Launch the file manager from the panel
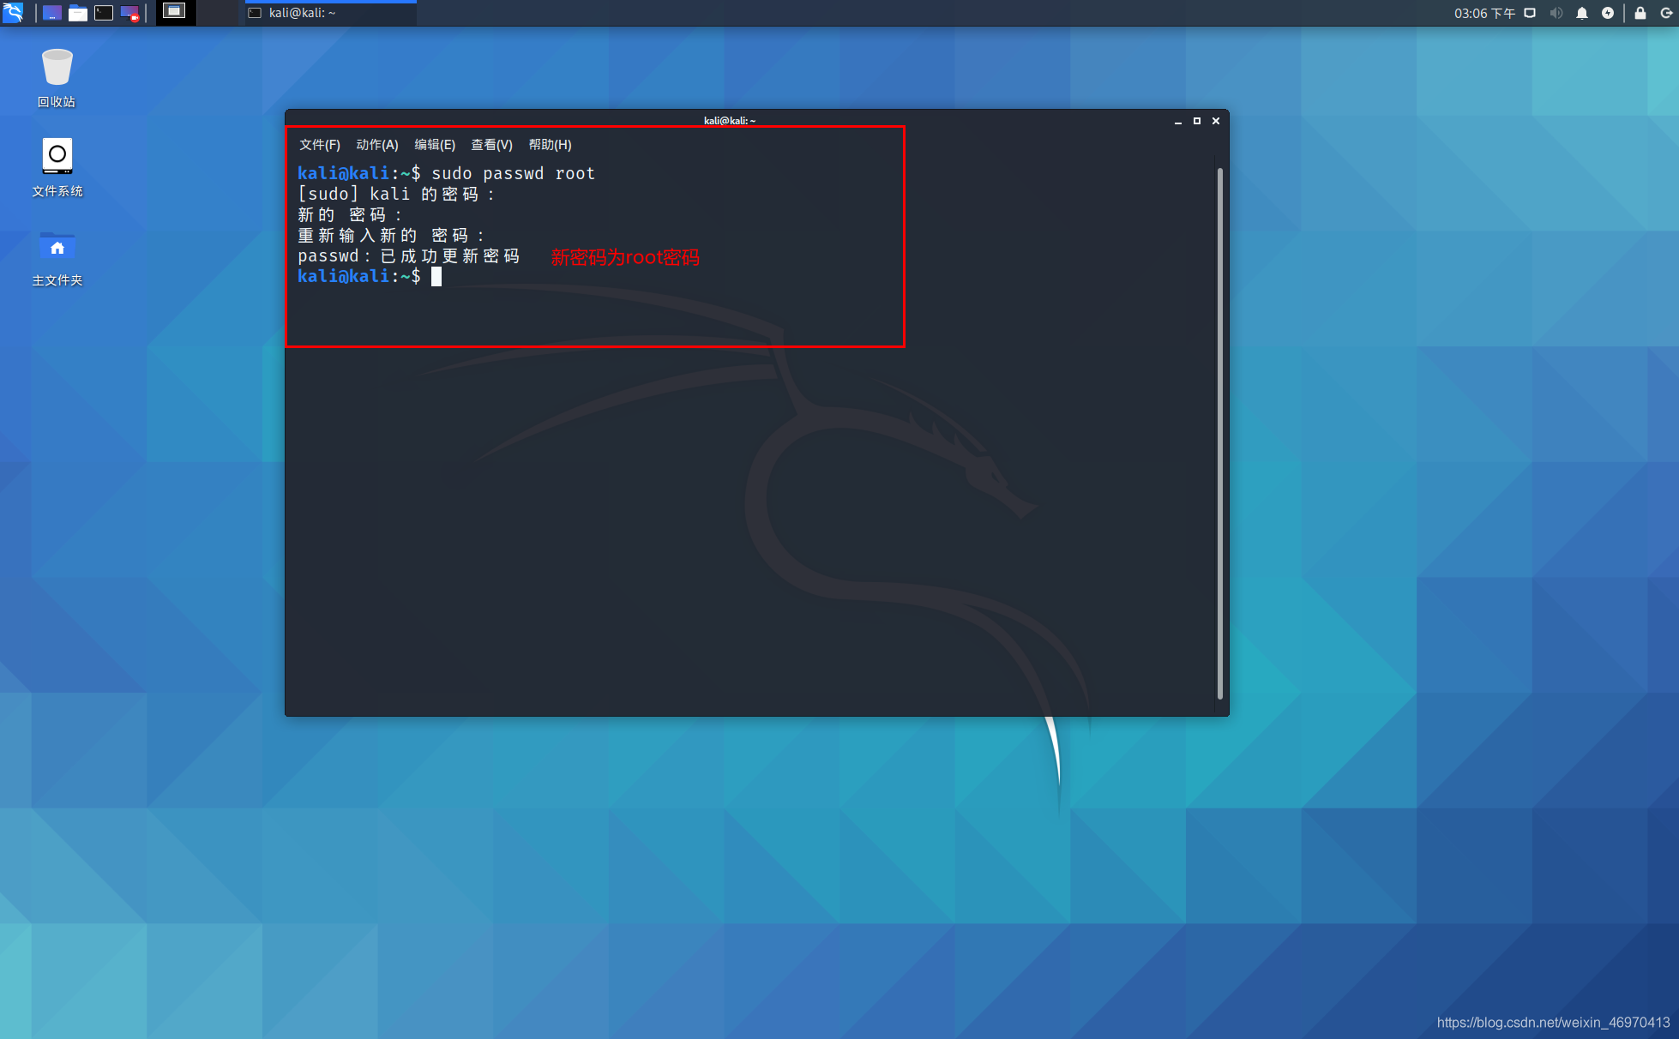The image size is (1679, 1039). [x=78, y=13]
